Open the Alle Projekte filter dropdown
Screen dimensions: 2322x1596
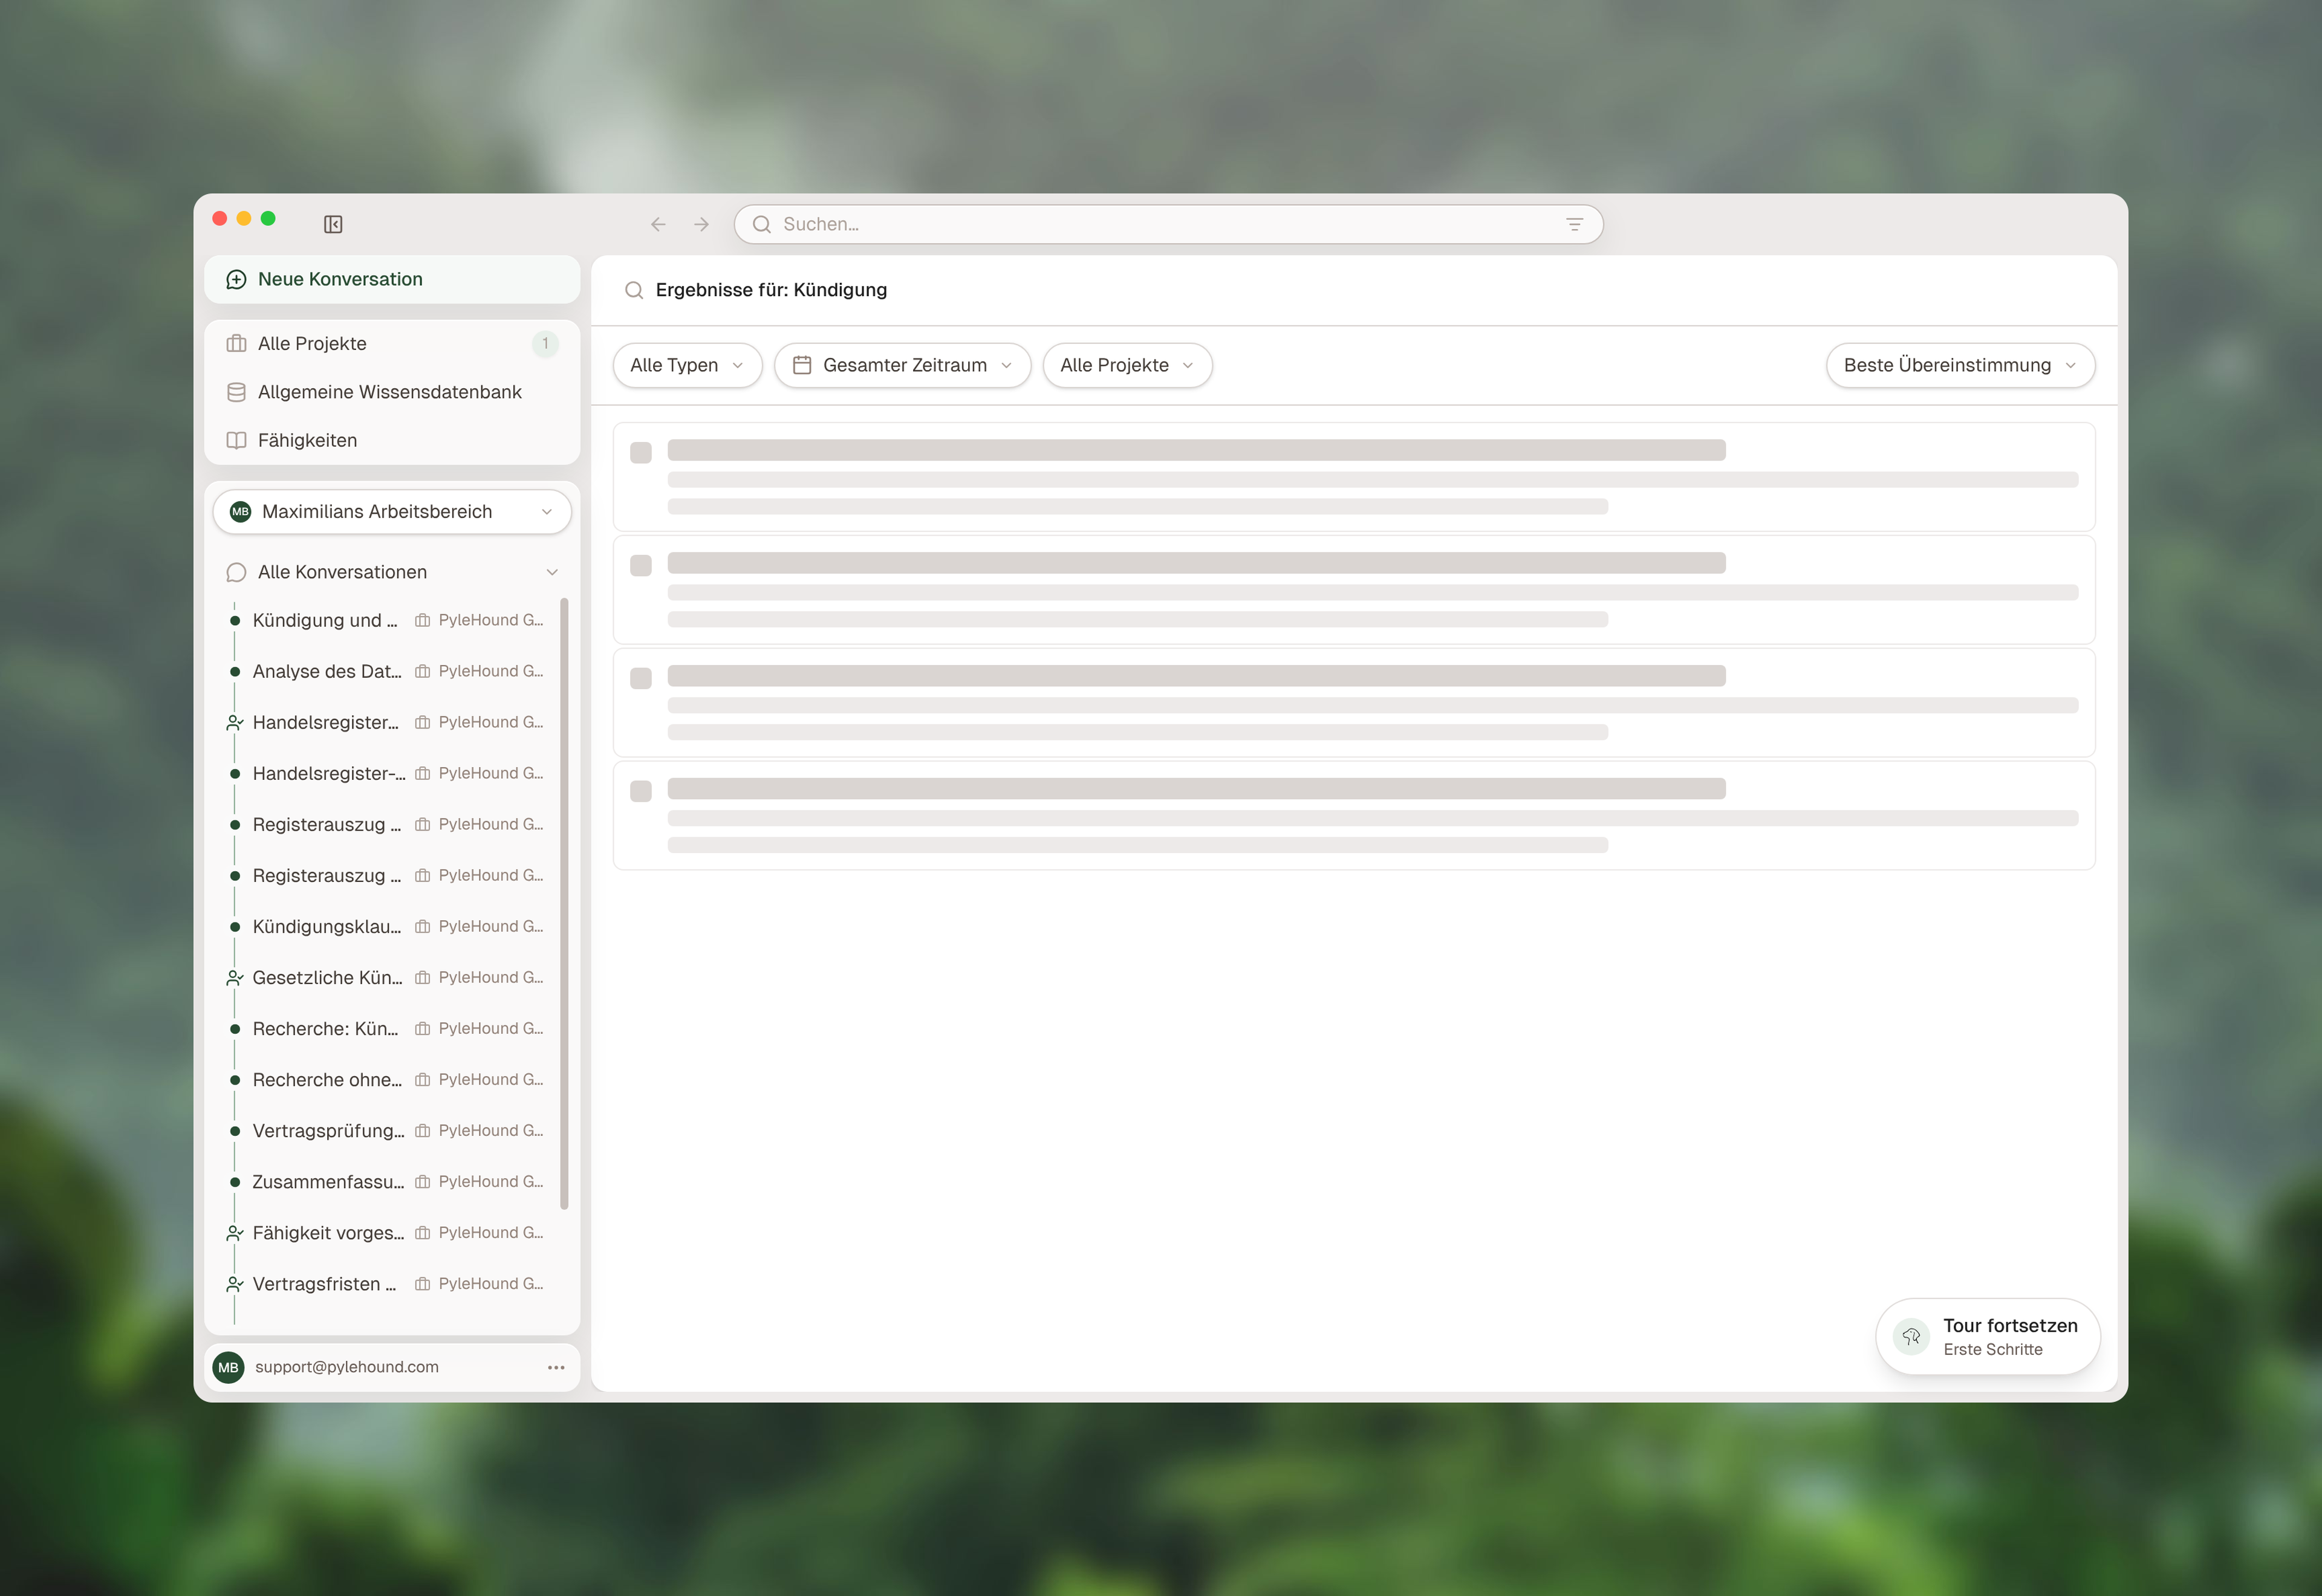click(x=1127, y=365)
